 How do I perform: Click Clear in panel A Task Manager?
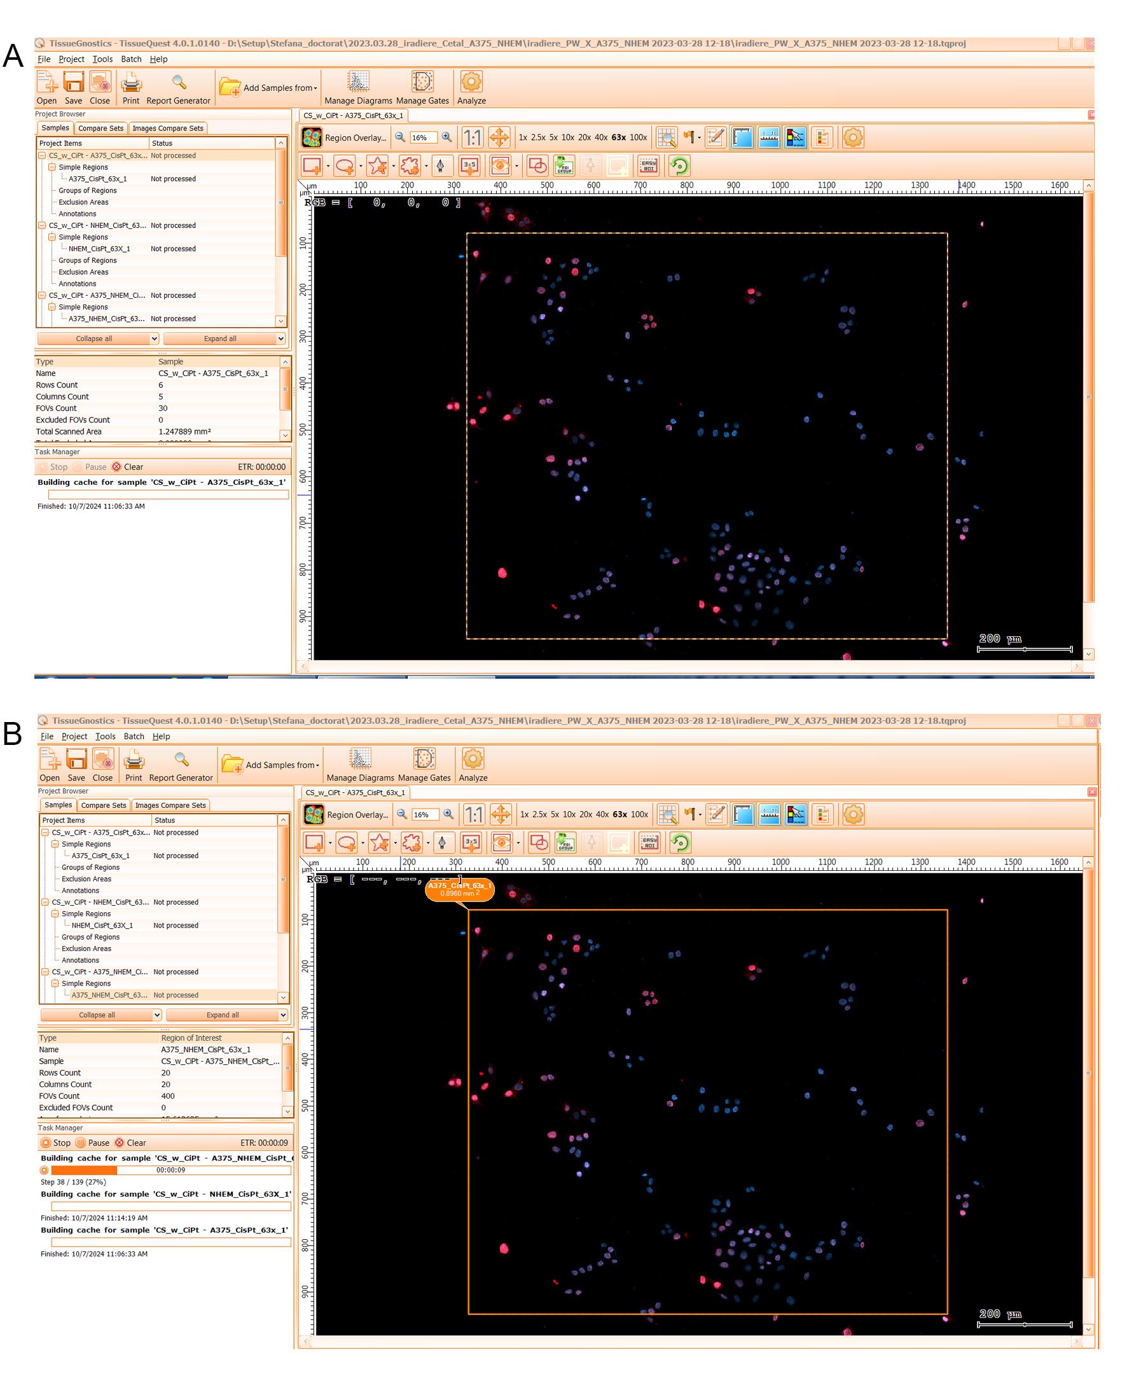click(127, 467)
